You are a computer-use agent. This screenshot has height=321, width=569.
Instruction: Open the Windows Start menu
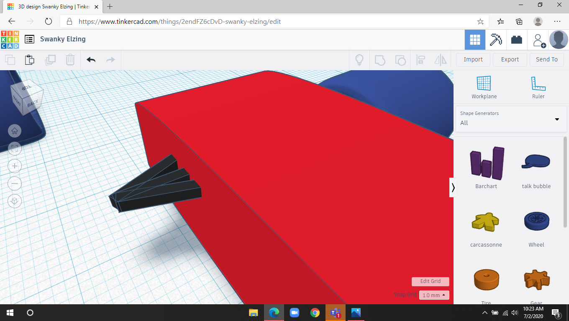(10, 313)
